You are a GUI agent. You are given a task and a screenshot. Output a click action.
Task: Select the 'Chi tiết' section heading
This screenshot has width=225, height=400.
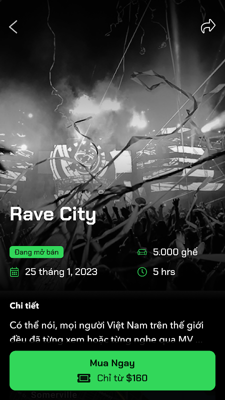[x=24, y=305]
